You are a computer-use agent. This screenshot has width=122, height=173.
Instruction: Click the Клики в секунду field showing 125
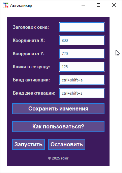tap(82, 67)
